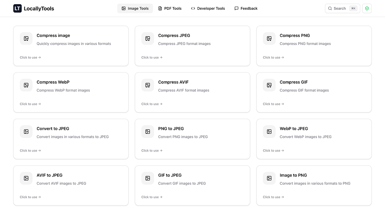This screenshot has width=385, height=209.
Task: Click the Developer Tools code brackets icon
Action: point(193,8)
